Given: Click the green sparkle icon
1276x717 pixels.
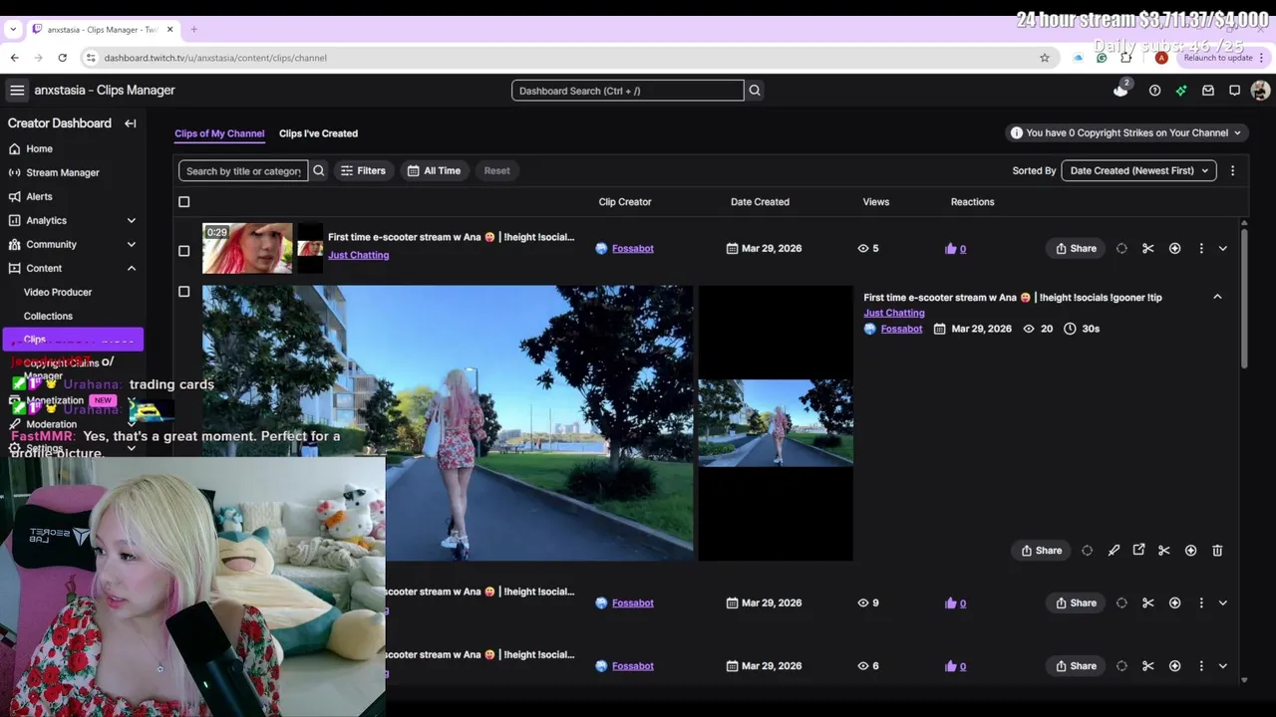Looking at the screenshot, I should 1181,91.
